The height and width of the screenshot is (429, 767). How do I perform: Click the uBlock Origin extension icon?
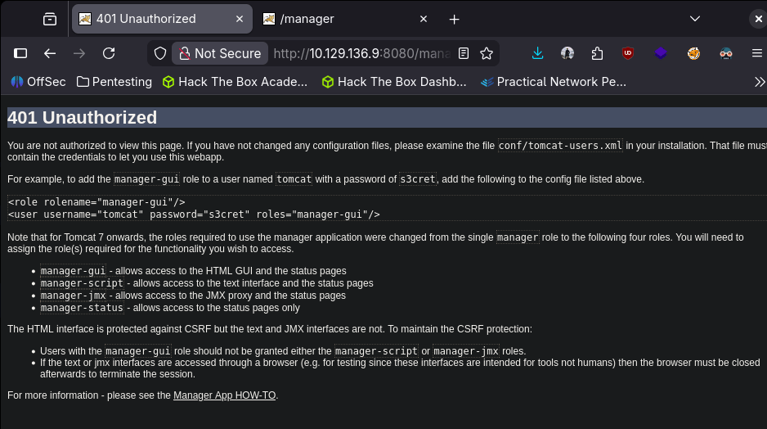[628, 53]
